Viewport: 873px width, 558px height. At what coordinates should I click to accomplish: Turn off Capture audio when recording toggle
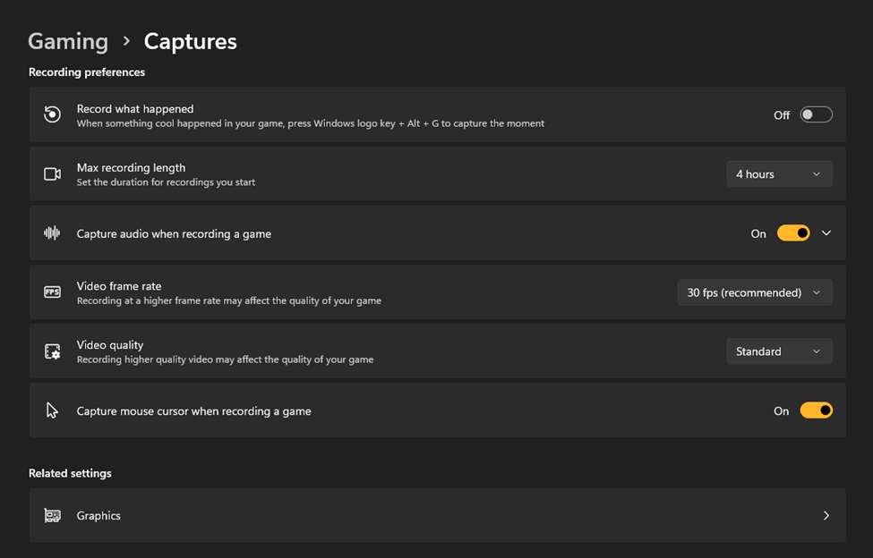(x=793, y=233)
